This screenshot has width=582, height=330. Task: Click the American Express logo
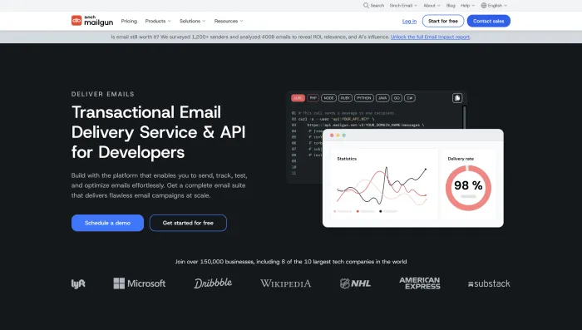pos(420,283)
